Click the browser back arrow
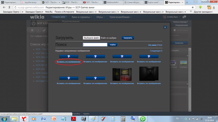 point(4,7)
